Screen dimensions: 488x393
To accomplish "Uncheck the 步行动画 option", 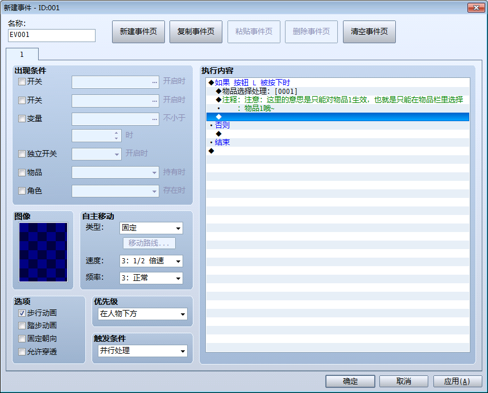I will point(22,313).
